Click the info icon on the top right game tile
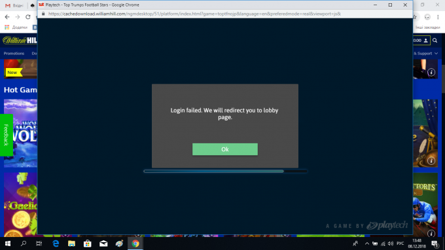Viewport: 445px width, 250px height. click(x=431, y=73)
